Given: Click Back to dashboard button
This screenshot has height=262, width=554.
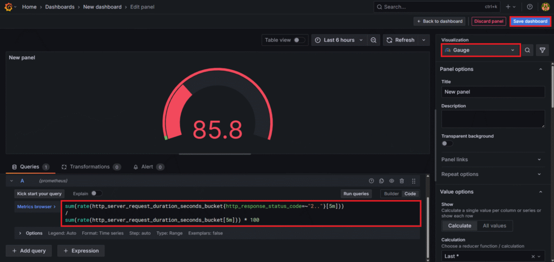Looking at the screenshot, I should point(440,21).
